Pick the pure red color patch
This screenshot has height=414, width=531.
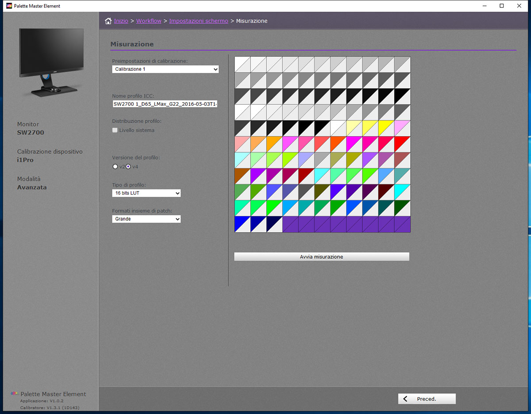click(x=402, y=144)
